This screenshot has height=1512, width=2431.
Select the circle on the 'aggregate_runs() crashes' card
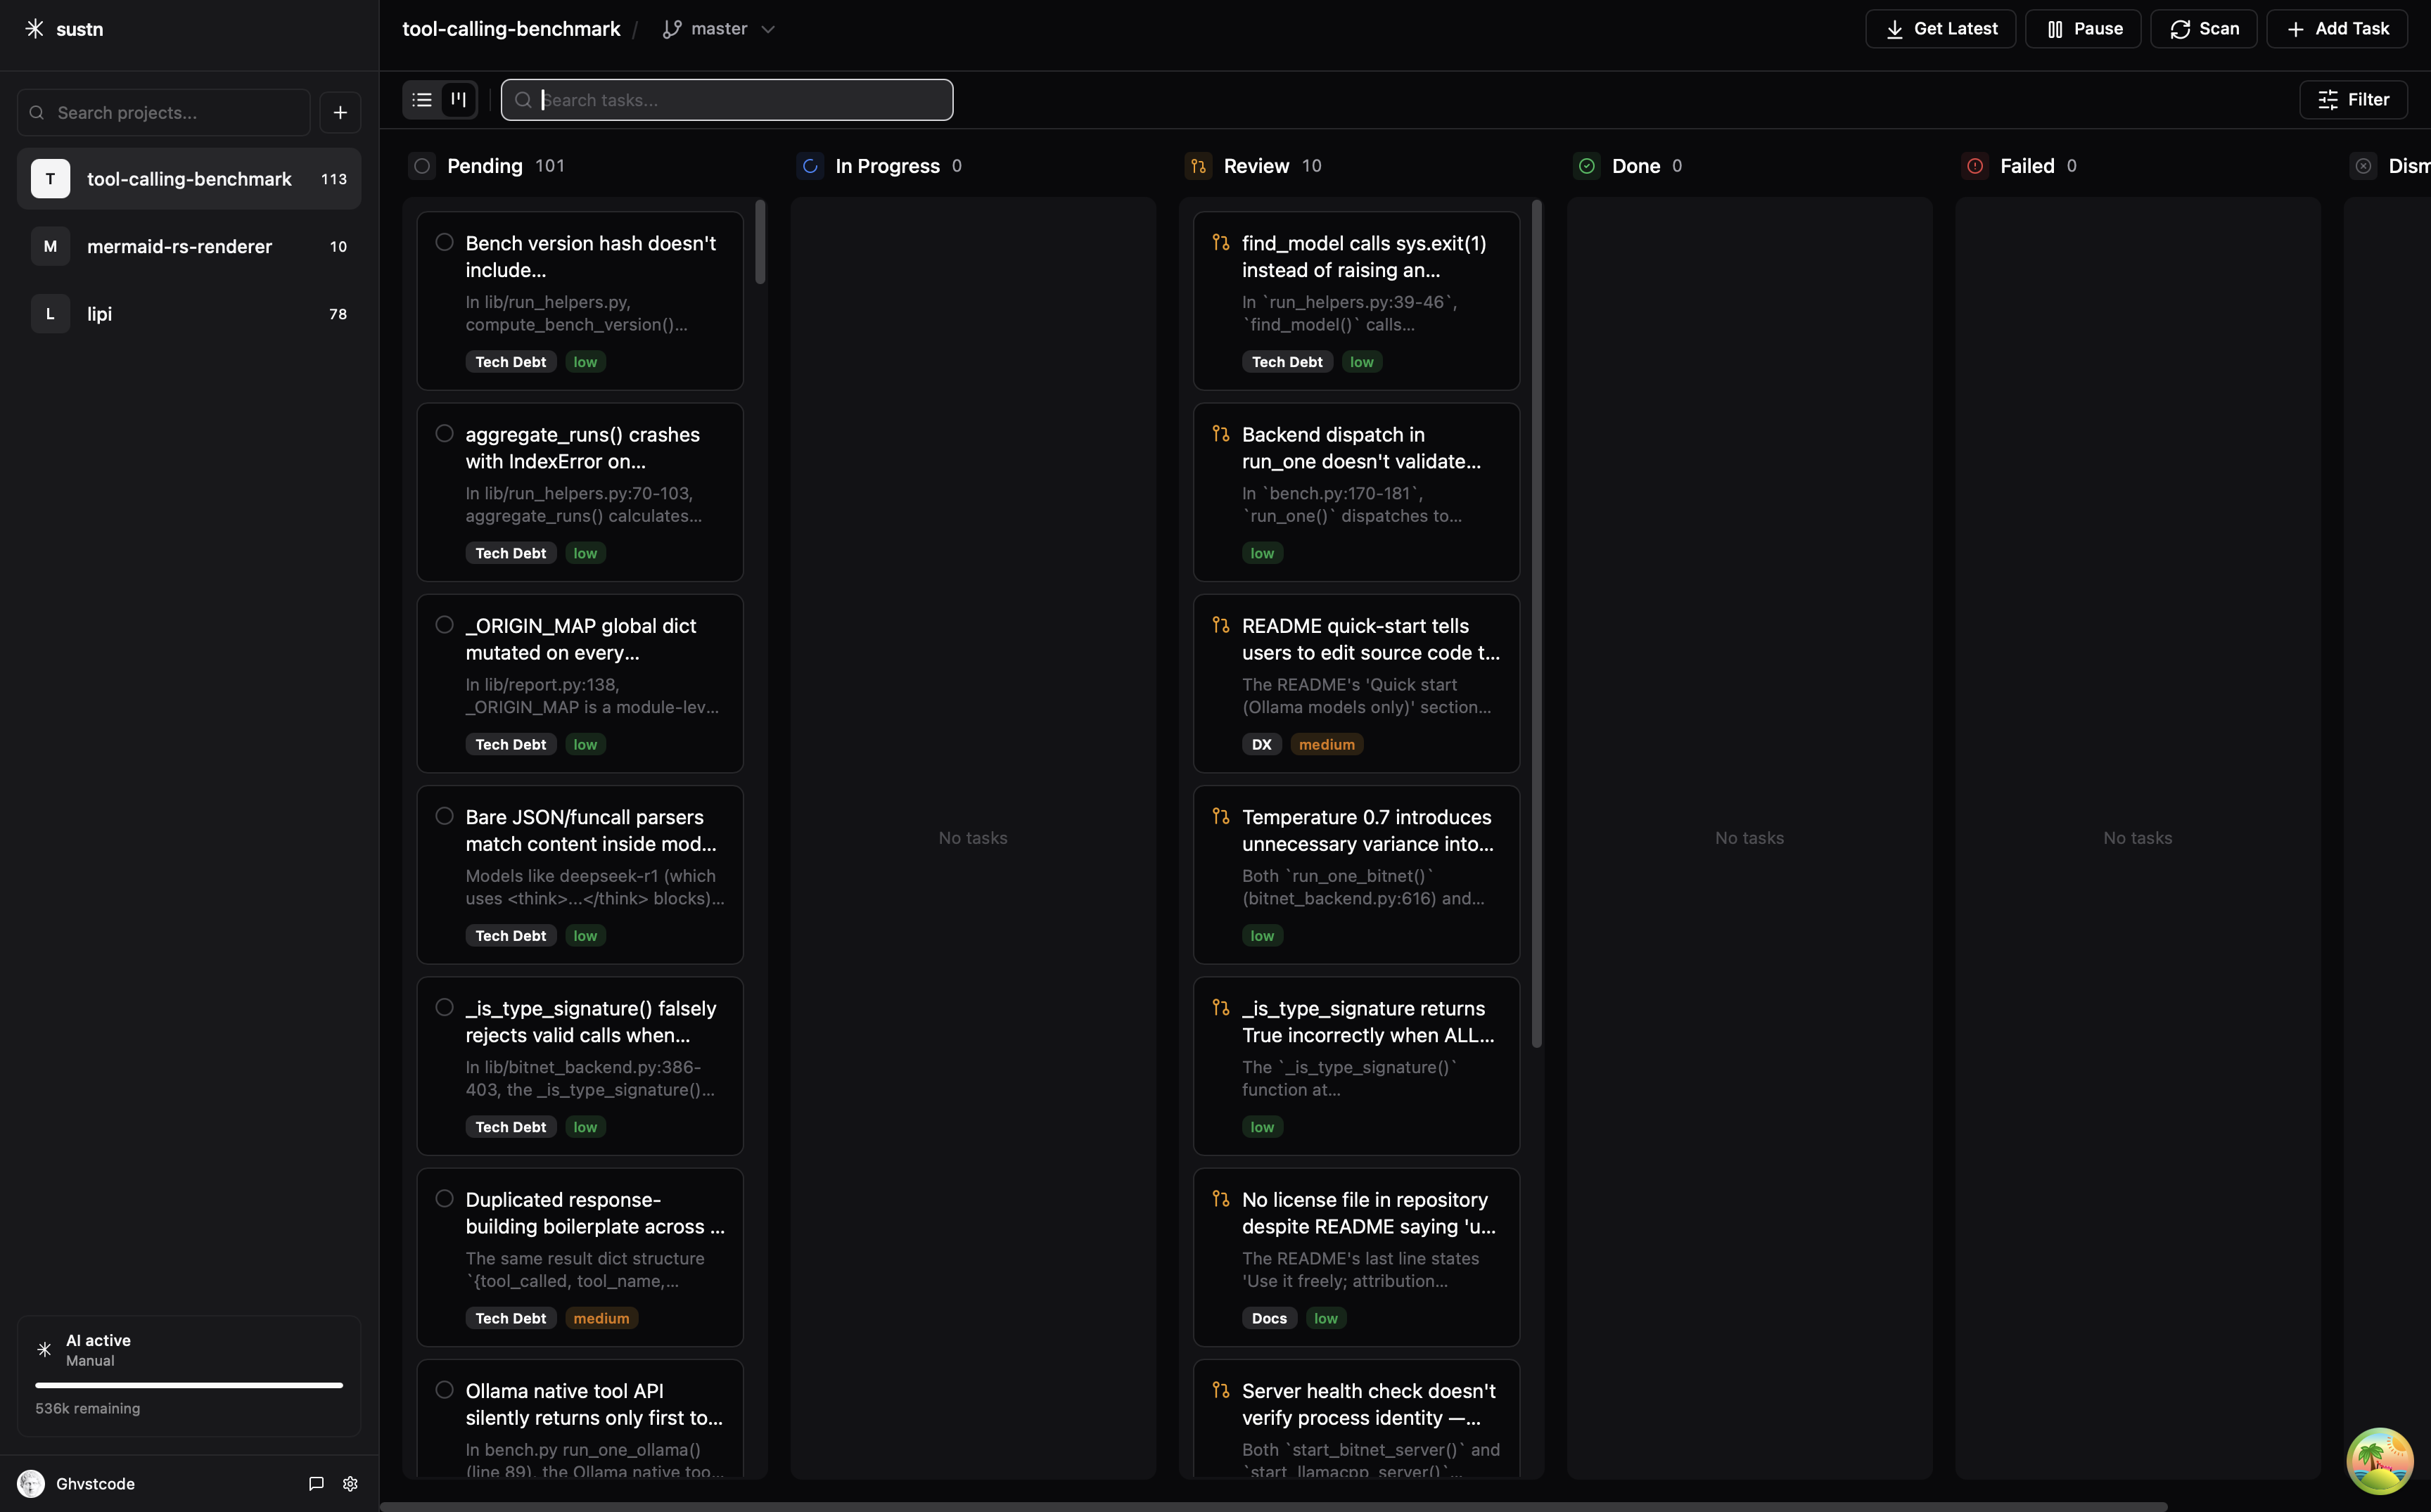(x=444, y=433)
